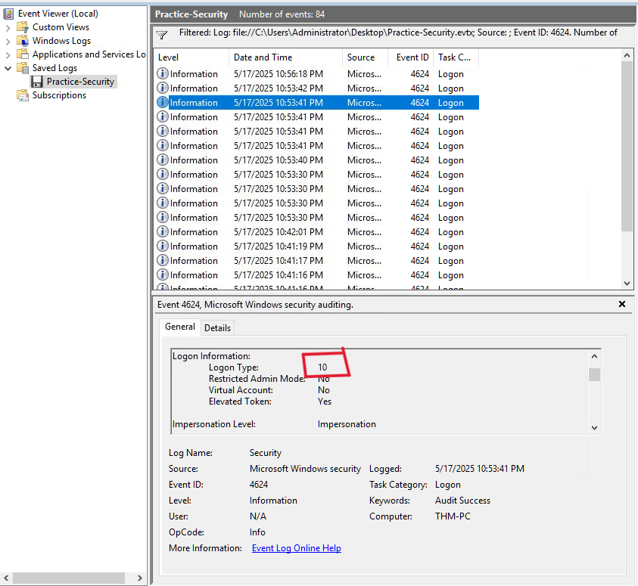The width and height of the screenshot is (638, 586).
Task: Switch to the Details tab
Action: point(218,327)
